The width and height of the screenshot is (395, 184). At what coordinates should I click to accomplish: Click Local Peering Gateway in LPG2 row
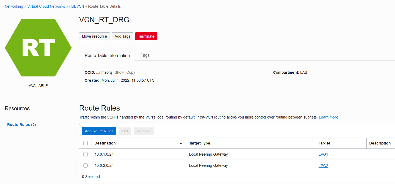(x=208, y=165)
